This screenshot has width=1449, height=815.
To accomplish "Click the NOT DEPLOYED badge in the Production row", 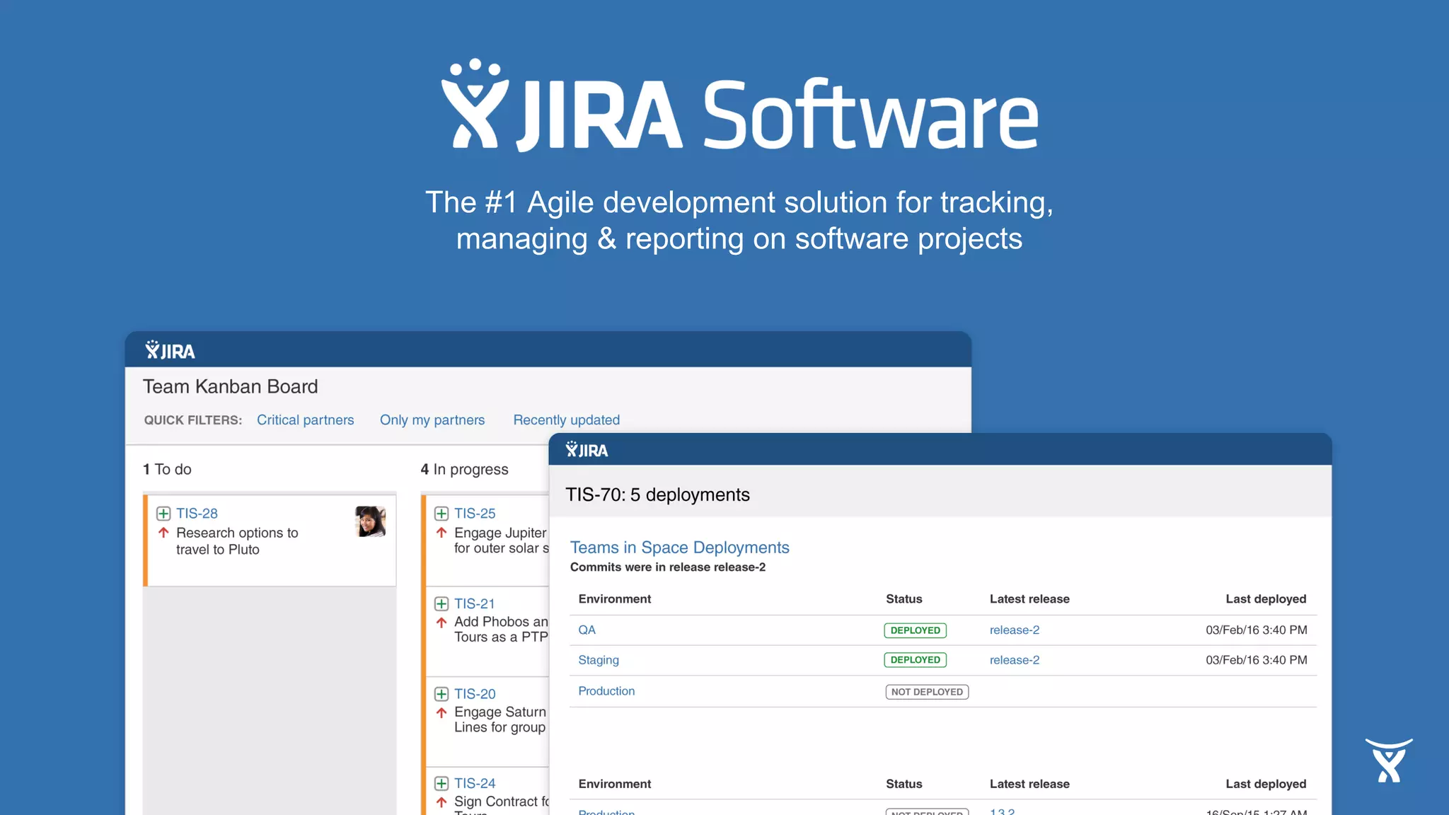I will [927, 692].
